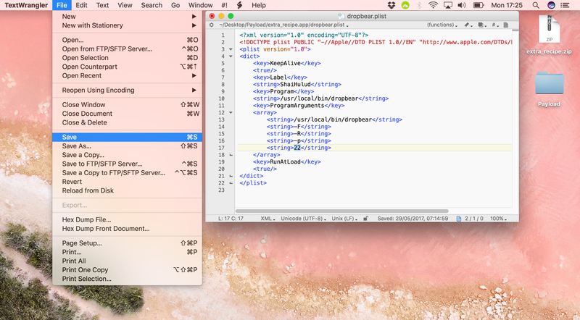
Task: Click the marker pencil icon in the navigation bar
Action: [467, 25]
